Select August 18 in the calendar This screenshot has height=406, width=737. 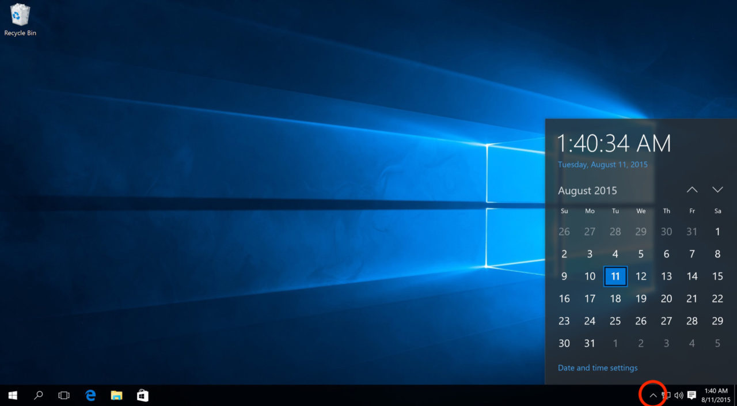(x=616, y=299)
